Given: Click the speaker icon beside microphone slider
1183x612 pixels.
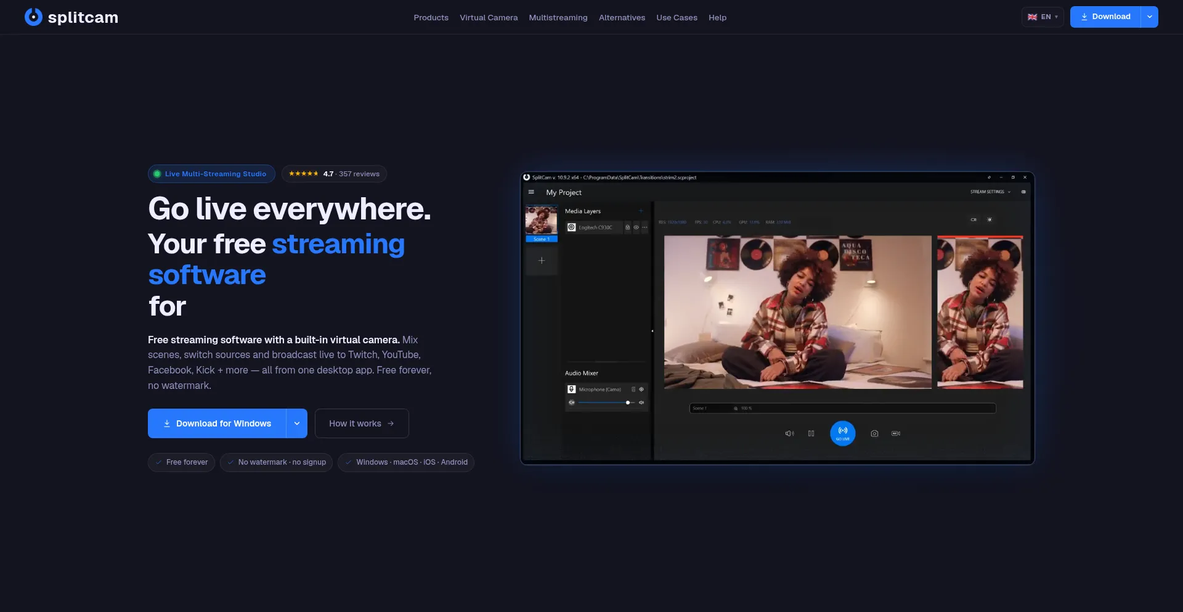Looking at the screenshot, I should click(x=641, y=402).
